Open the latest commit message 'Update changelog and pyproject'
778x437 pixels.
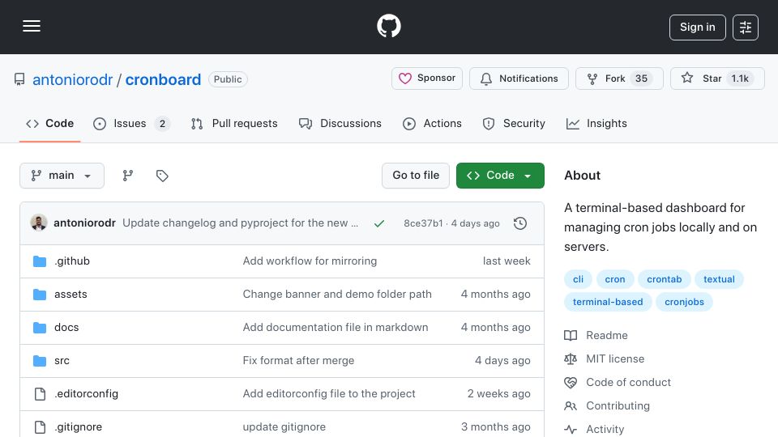click(x=240, y=223)
